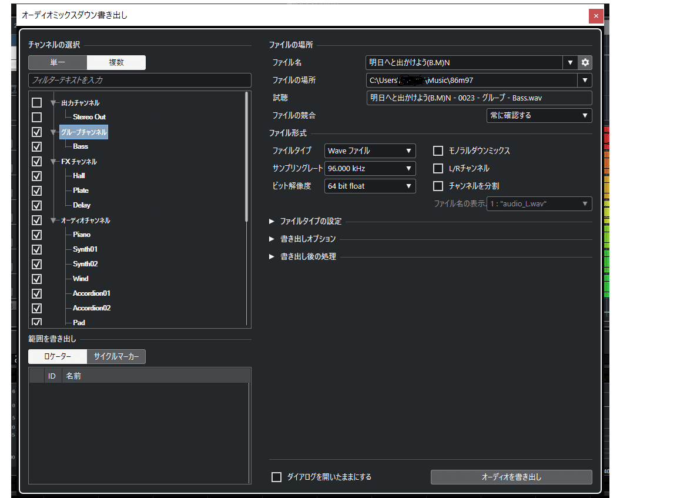Enable the L/Rチャンネル checkbox
The width and height of the screenshot is (677, 498).
(438, 168)
